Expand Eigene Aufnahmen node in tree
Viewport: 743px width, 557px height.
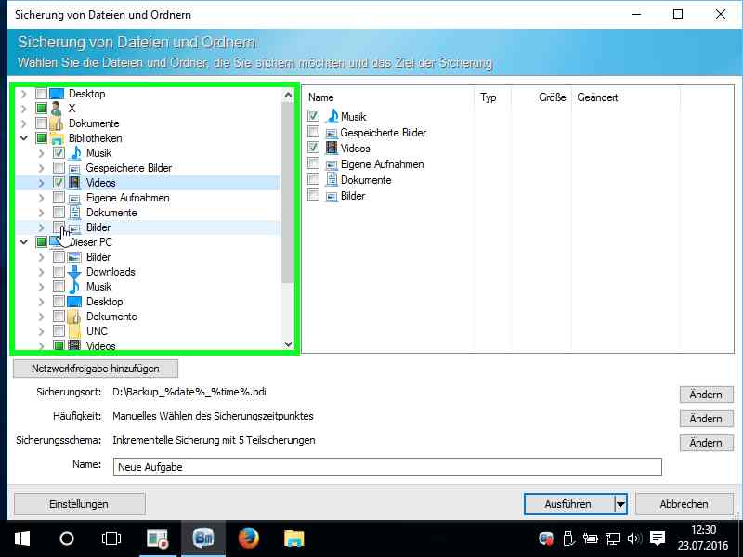click(41, 198)
